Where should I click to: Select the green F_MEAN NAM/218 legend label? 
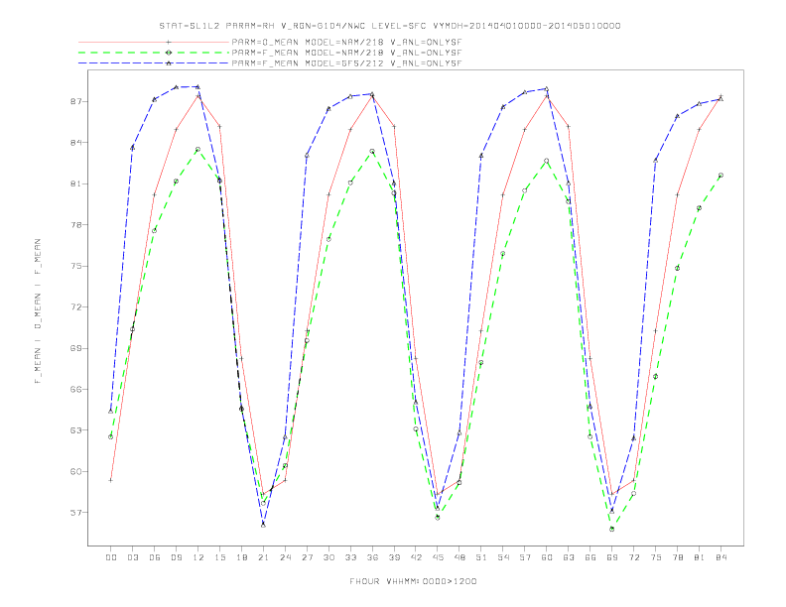[346, 53]
